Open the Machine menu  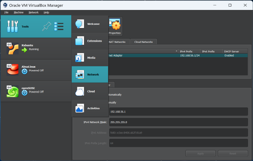click(x=18, y=12)
